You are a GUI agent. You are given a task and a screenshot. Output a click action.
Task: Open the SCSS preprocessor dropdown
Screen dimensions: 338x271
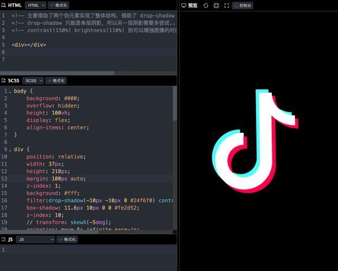[x=33, y=81]
